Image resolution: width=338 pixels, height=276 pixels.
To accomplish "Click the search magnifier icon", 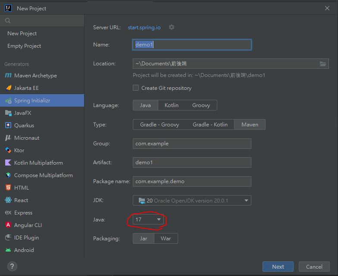I will pyautogui.click(x=8, y=21).
